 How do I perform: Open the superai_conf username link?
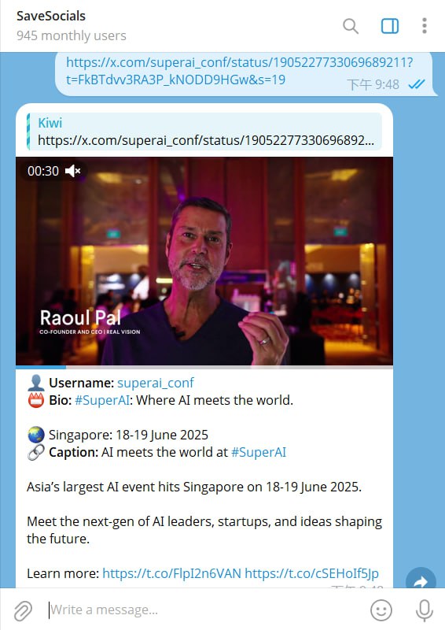pyautogui.click(x=156, y=383)
